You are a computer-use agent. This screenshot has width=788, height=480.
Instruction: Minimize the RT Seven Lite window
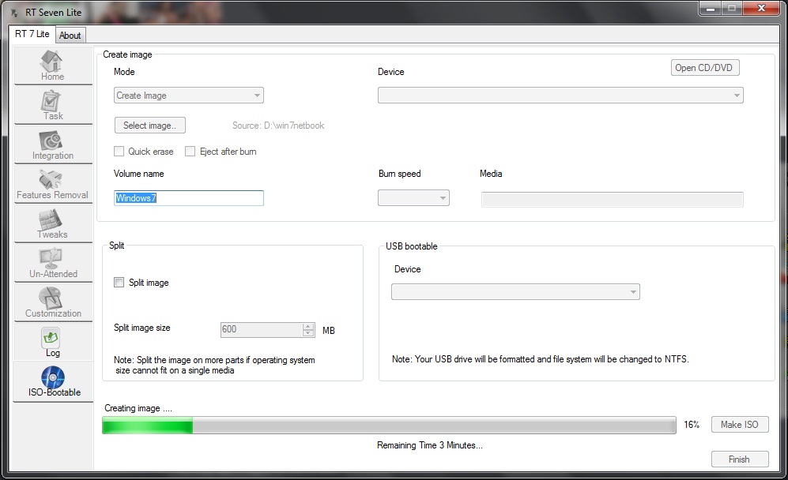point(711,9)
